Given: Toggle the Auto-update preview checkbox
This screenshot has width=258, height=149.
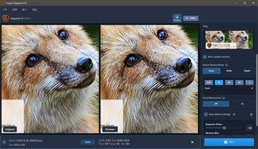Looking at the screenshot, I should click(x=204, y=57).
